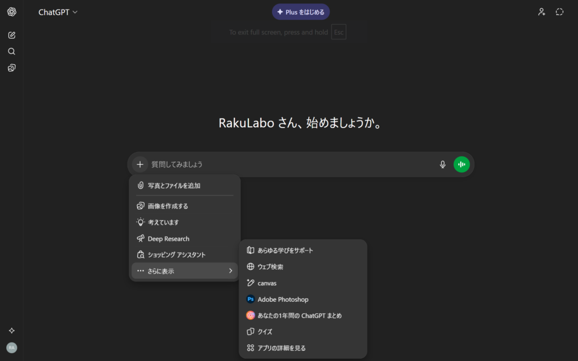Open the image library icon in sidebar

click(x=11, y=68)
